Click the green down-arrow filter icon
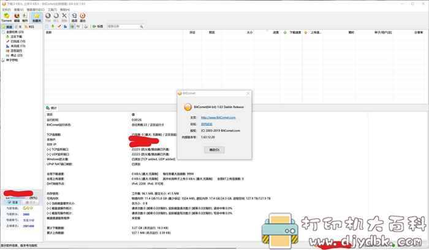Image resolution: width=429 pixels, height=250 pixels. [53, 26]
